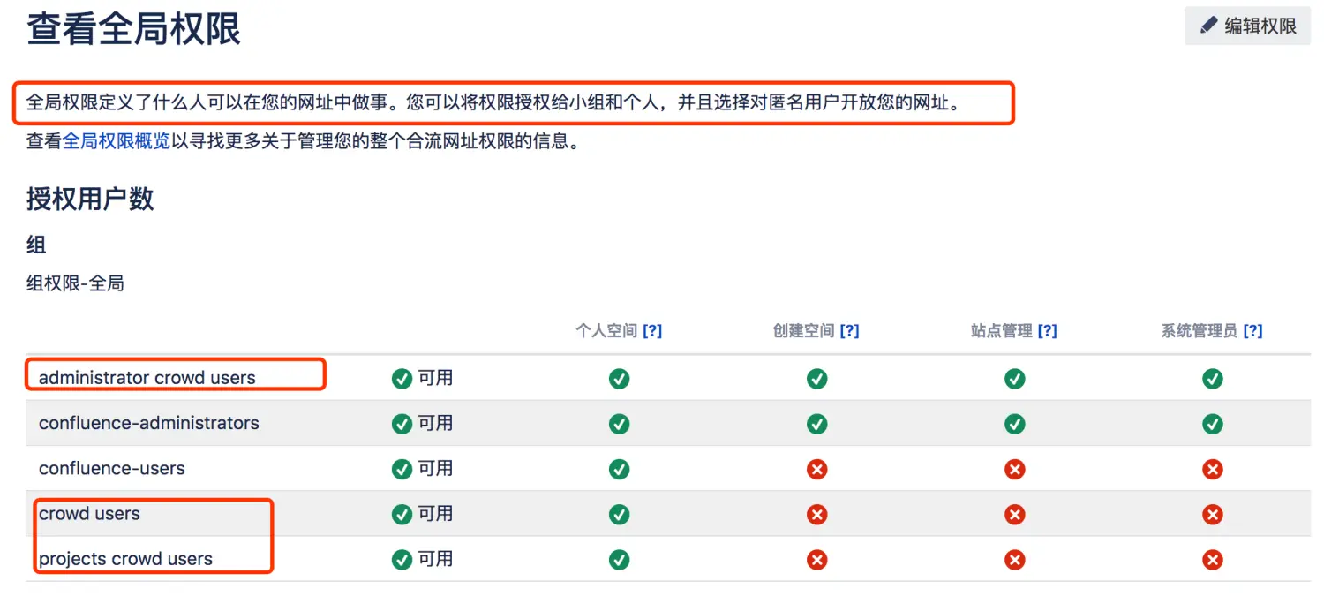Click 可用 status icon for administrator crowd users
This screenshot has height=596, width=1324.
pos(402,379)
